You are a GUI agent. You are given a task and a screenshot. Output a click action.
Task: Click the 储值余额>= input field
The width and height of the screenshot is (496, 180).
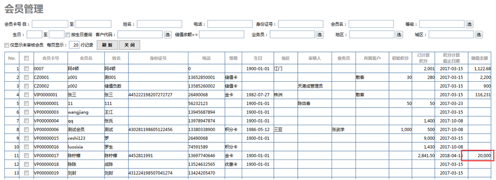point(222,35)
